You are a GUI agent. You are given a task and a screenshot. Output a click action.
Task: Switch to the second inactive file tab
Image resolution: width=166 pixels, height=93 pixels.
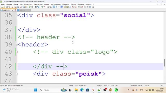24,10
